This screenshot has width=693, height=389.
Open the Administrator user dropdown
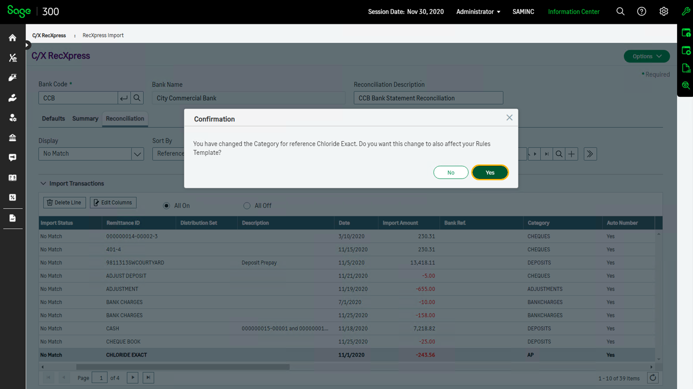pos(478,12)
